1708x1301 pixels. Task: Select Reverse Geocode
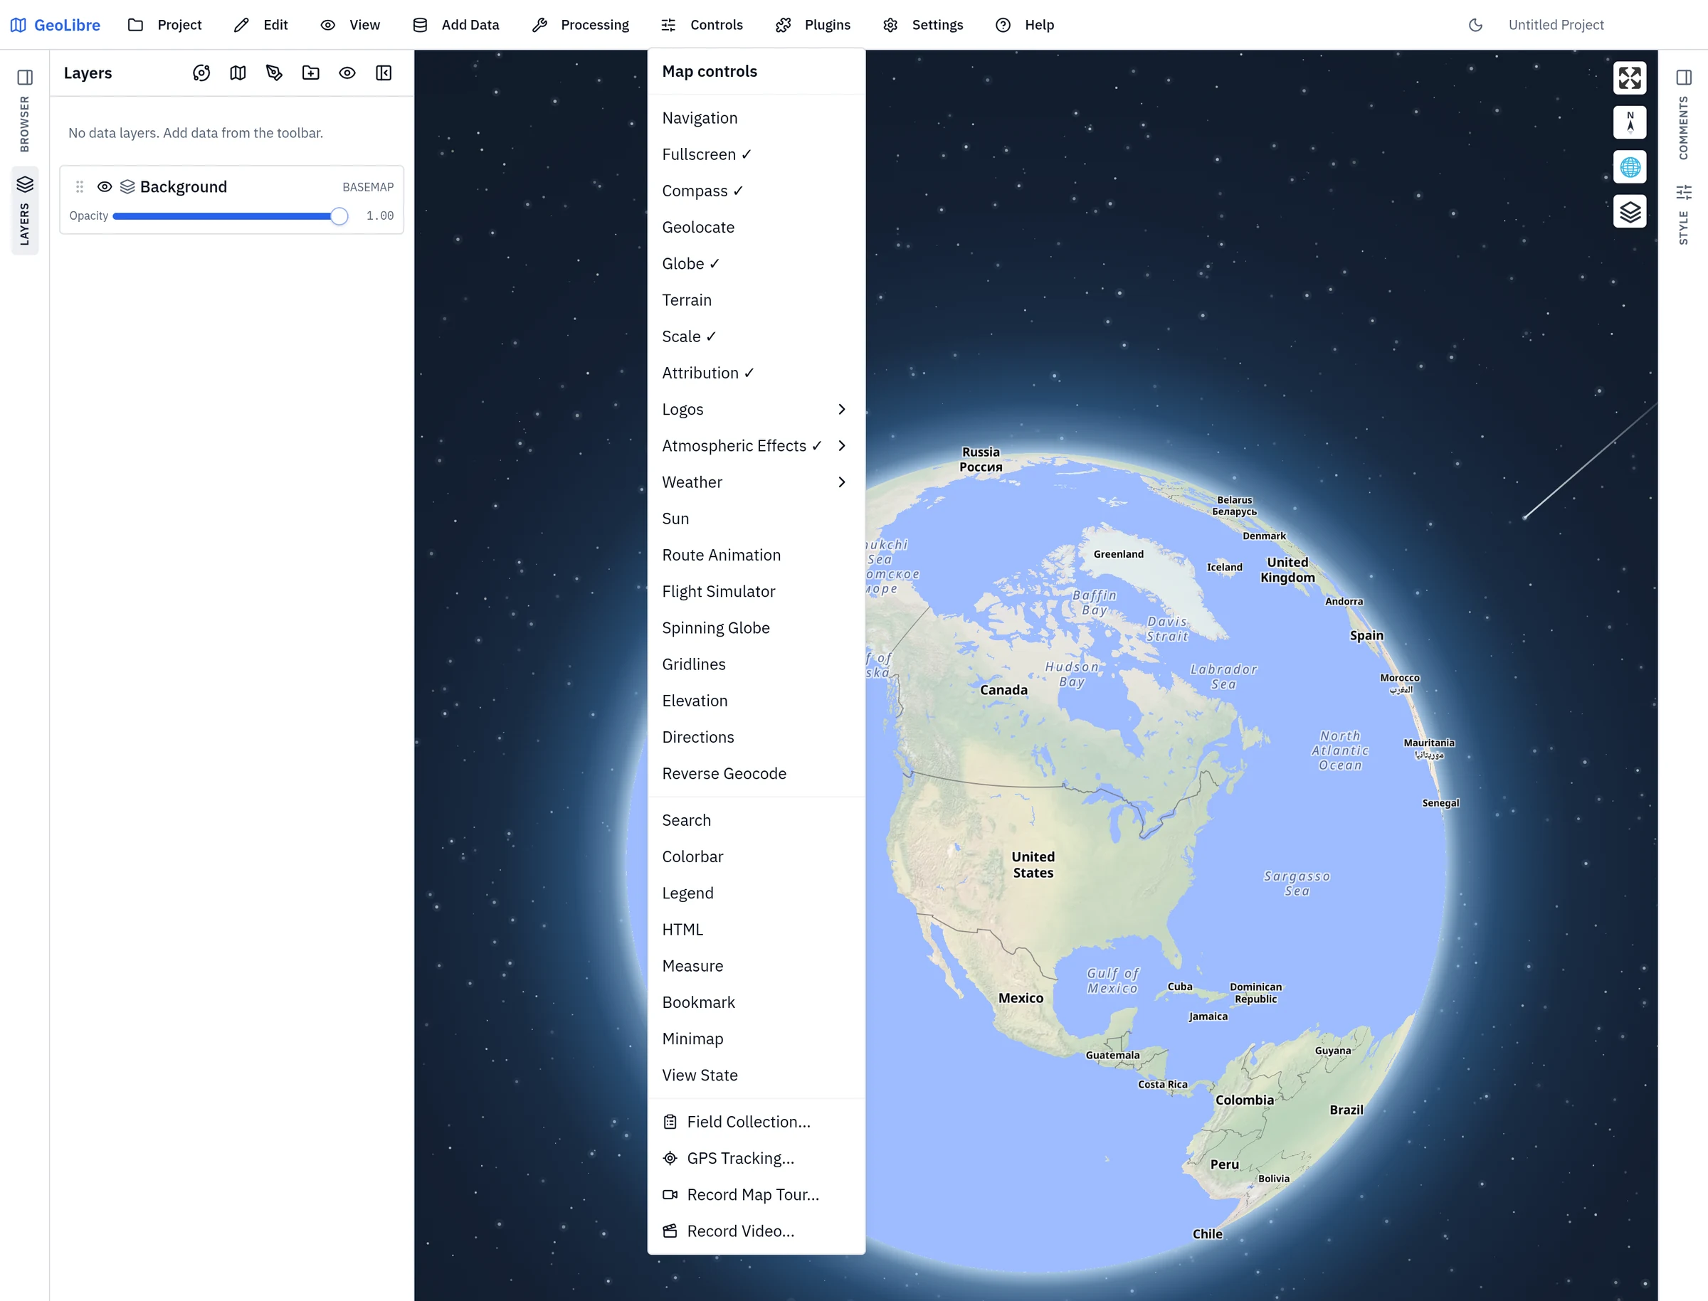[756, 773]
